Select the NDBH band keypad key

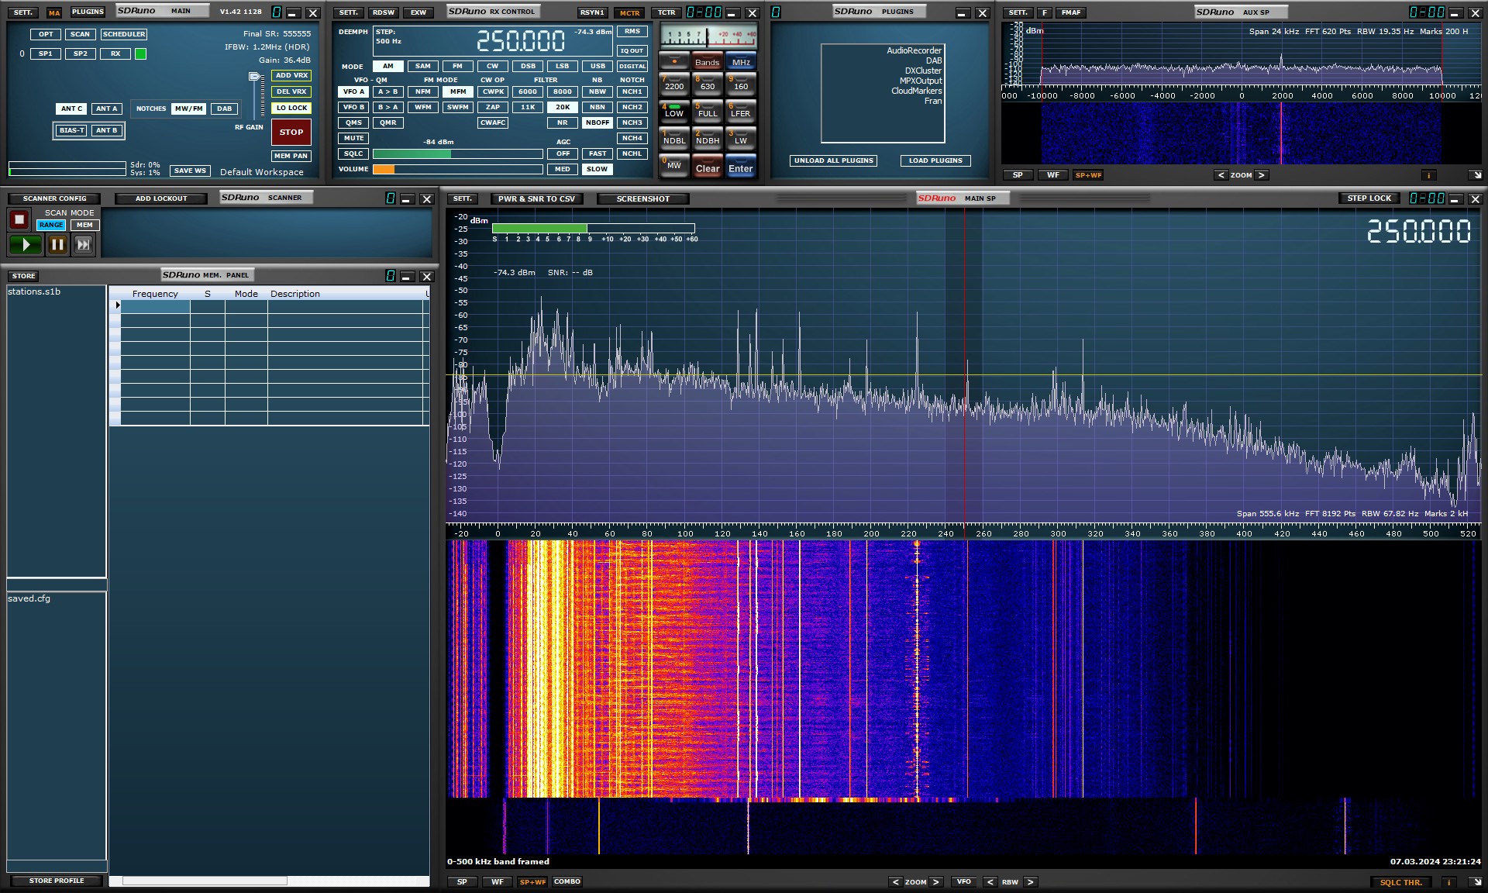click(707, 139)
